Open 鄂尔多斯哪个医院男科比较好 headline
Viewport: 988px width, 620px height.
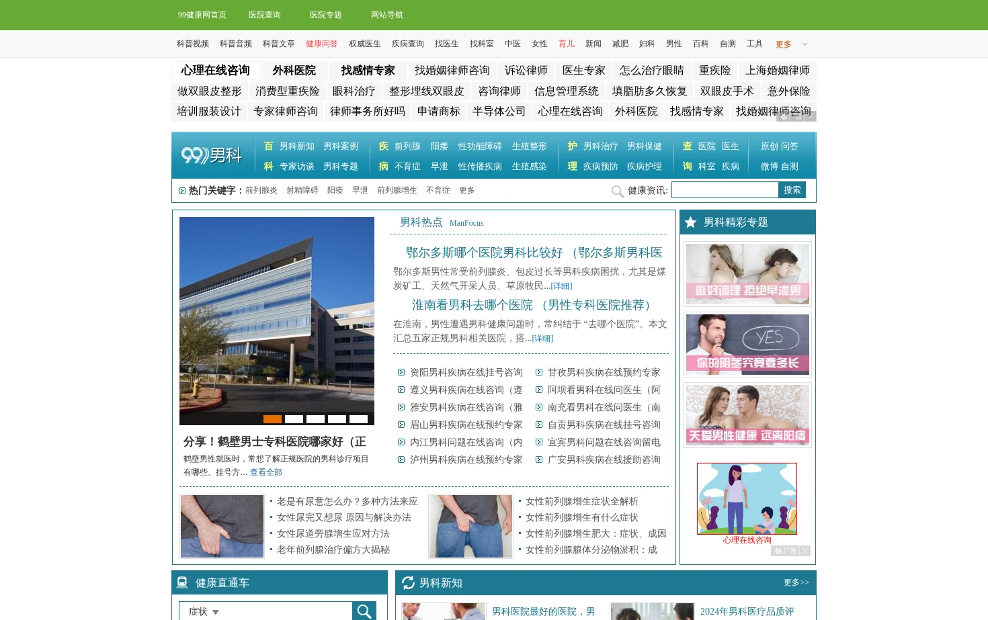point(534,253)
